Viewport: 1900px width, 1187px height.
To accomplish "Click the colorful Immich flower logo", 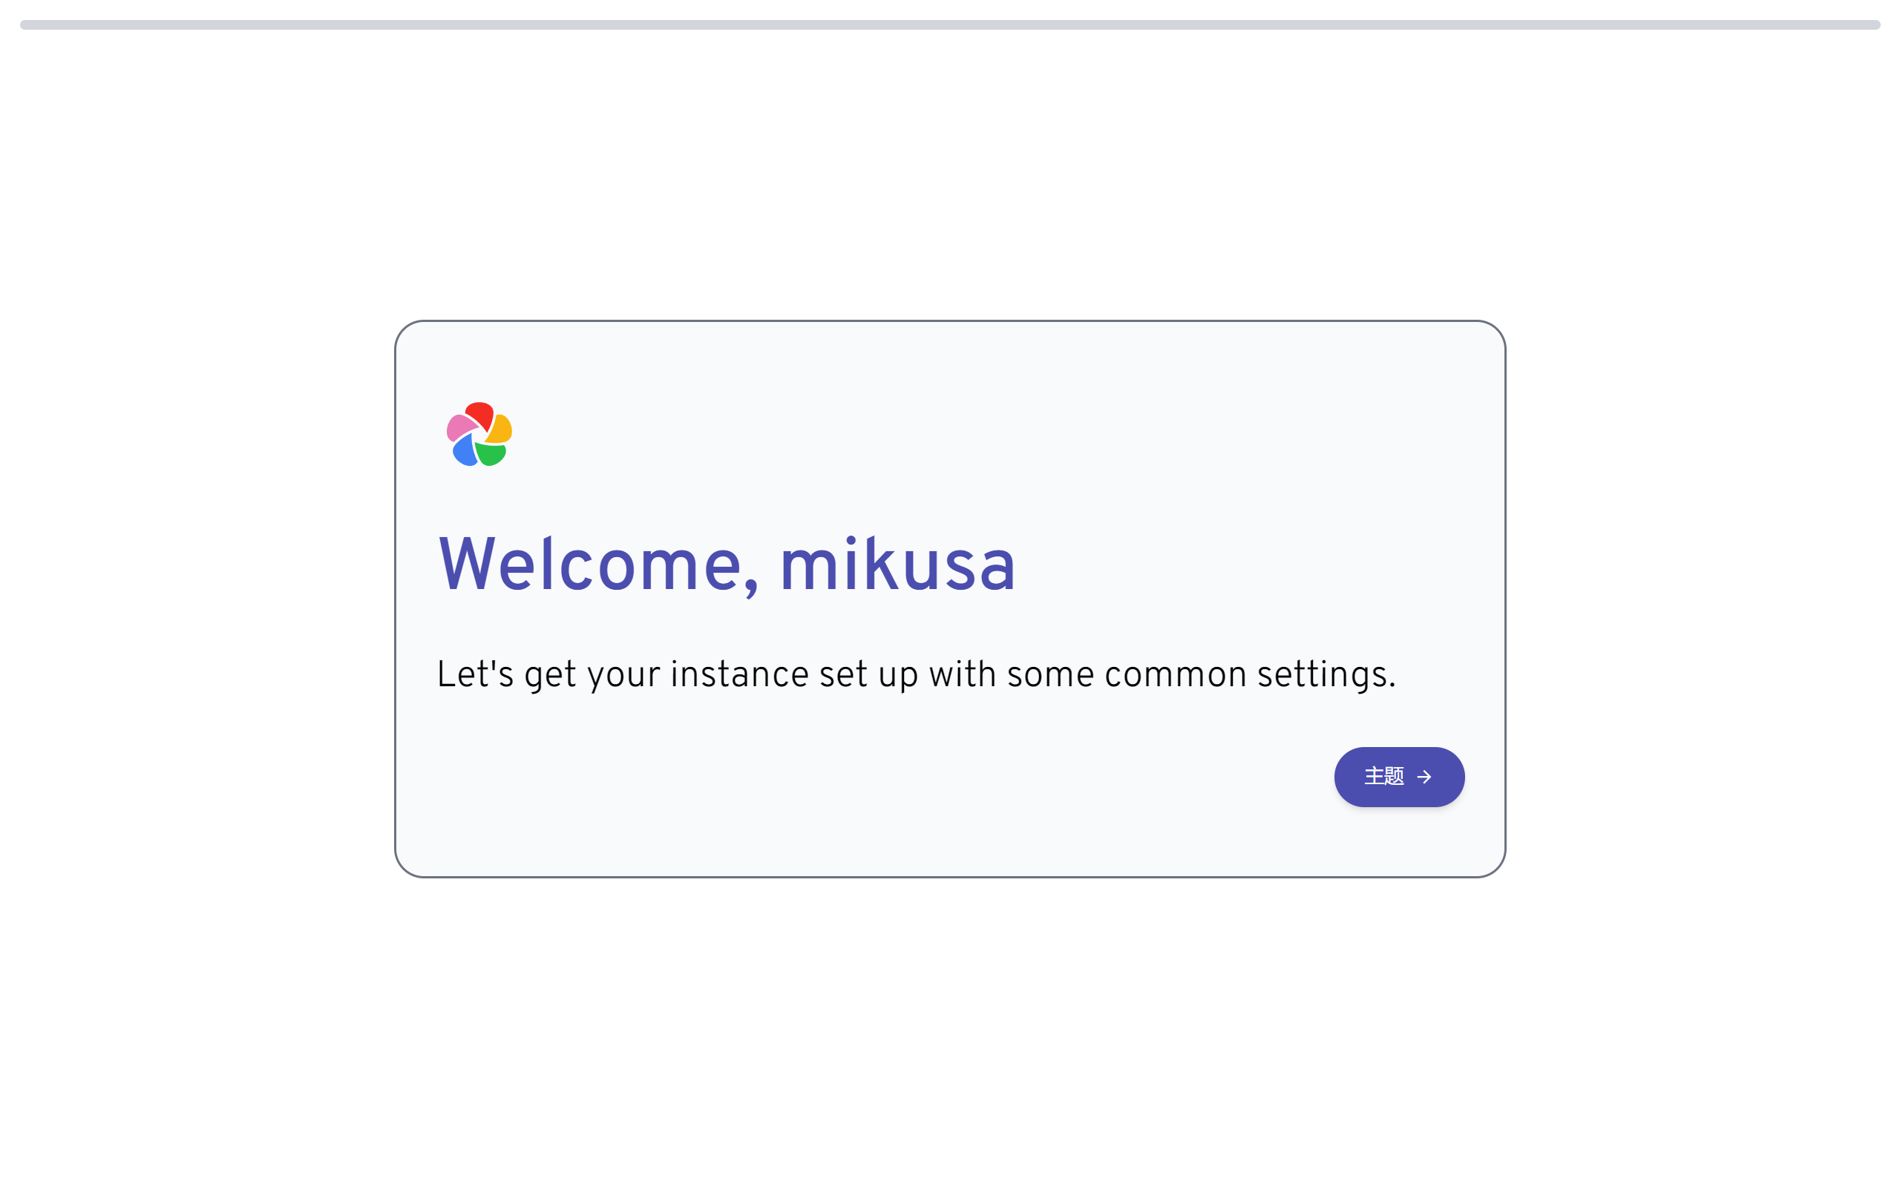I will [479, 434].
